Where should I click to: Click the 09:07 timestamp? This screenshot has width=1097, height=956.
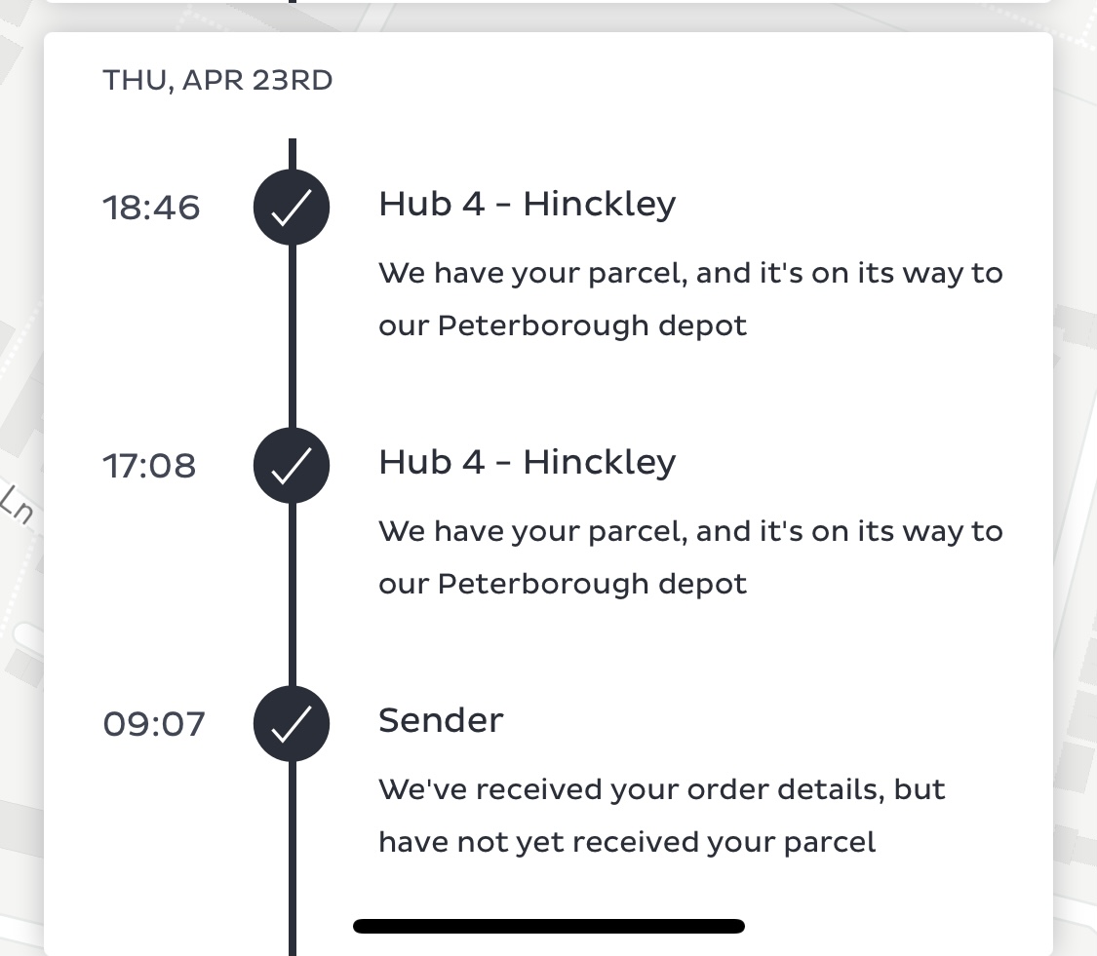(x=154, y=724)
